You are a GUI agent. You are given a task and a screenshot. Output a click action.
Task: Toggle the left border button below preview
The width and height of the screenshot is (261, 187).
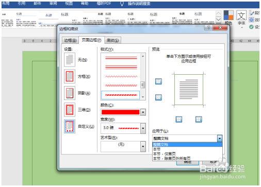[x=178, y=120]
